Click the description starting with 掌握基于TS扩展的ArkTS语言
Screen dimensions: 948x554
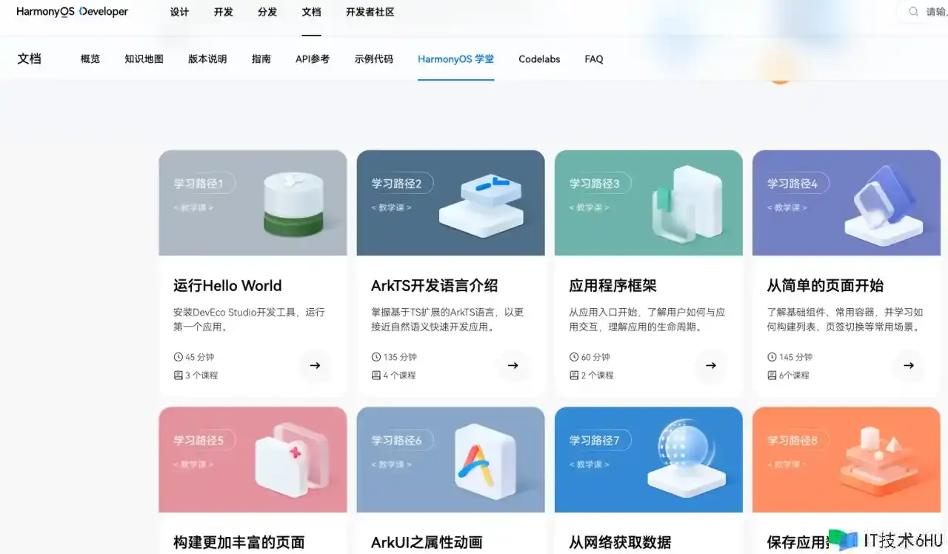447,319
